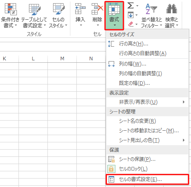Image resolution: width=191 pixels, height=187 pixels.
Task: Select 列の幅(W)... menu item
Action: [148, 64]
